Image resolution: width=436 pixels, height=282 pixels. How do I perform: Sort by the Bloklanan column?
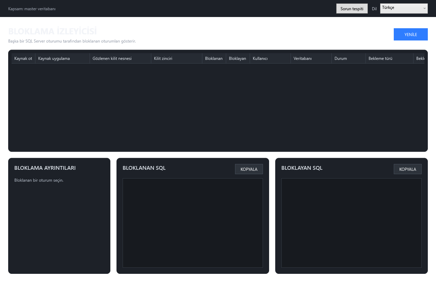click(x=214, y=59)
